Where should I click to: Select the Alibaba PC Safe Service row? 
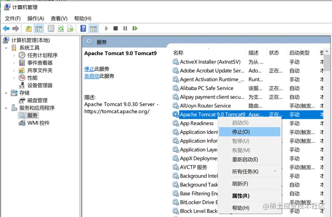pos(248,88)
